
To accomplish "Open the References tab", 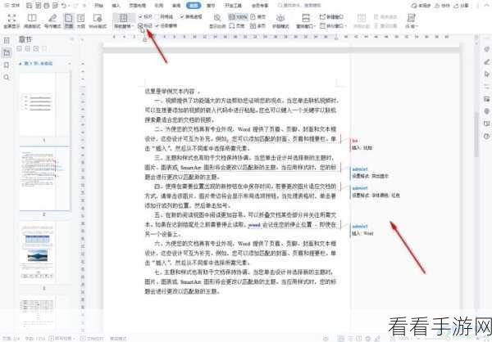I will [x=159, y=6].
